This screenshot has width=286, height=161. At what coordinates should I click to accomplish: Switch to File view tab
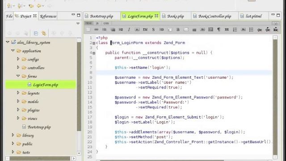[x=9, y=16]
